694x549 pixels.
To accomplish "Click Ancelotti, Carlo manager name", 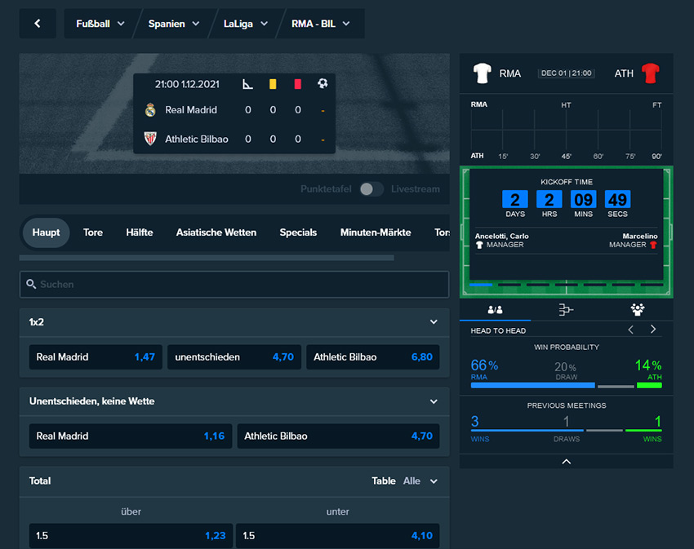I will (502, 237).
